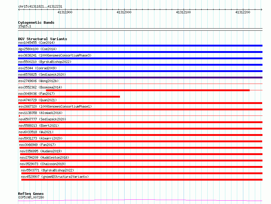Viewport: 271px width, 204px height.
Task: Select nsv4529907 (gnomADStructuralVariants) label
Action: (55, 177)
